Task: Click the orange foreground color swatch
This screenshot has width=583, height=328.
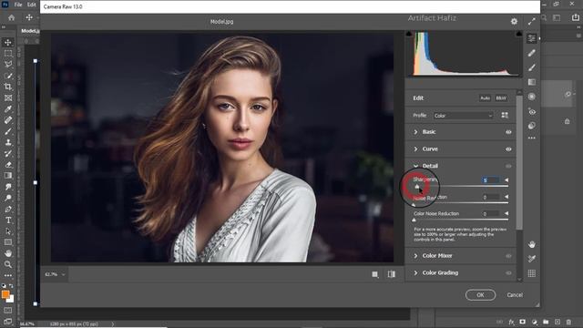Action: pyautogui.click(x=5, y=294)
